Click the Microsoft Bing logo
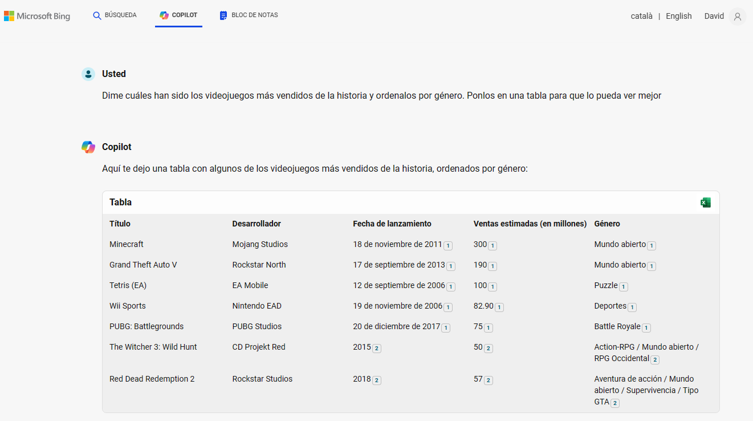This screenshot has height=421, width=753. coord(37,16)
